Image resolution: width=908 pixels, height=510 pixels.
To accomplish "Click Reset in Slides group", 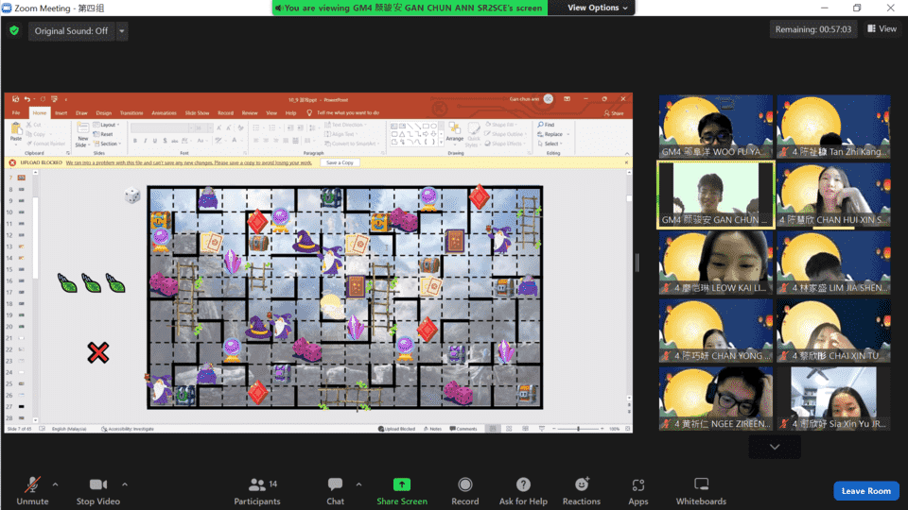I will pos(104,134).
